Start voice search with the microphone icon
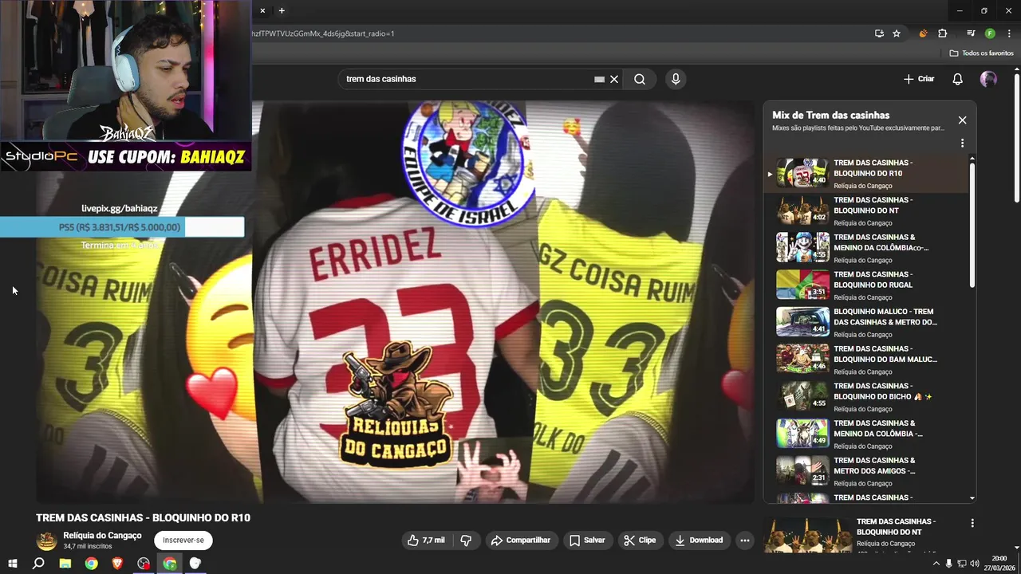The image size is (1021, 574). 676,79
